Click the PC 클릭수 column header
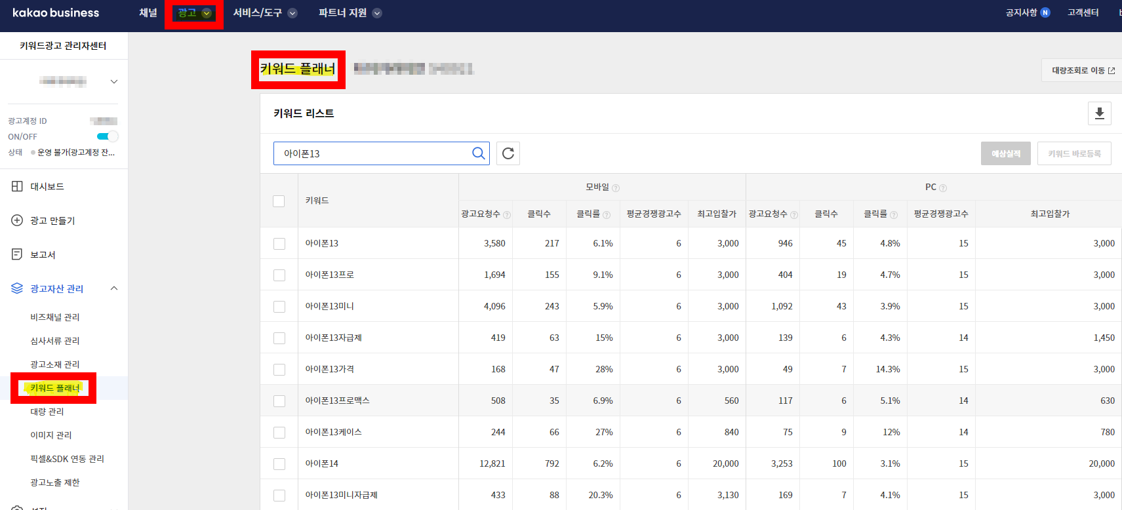The height and width of the screenshot is (510, 1122). tap(826, 214)
